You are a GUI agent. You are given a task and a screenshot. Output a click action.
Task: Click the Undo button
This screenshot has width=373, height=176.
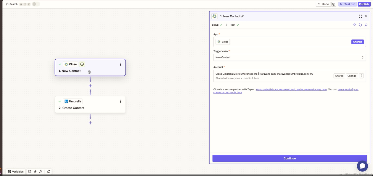click(x=323, y=4)
